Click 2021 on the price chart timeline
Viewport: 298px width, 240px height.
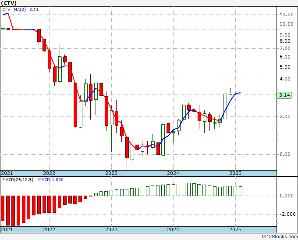click(x=7, y=173)
